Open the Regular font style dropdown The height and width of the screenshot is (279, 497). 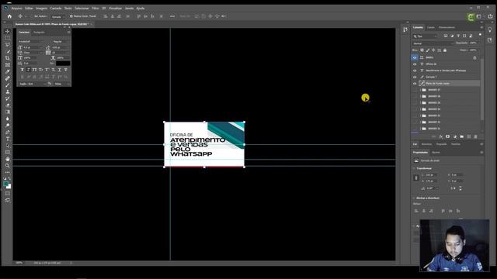pyautogui.click(x=61, y=41)
